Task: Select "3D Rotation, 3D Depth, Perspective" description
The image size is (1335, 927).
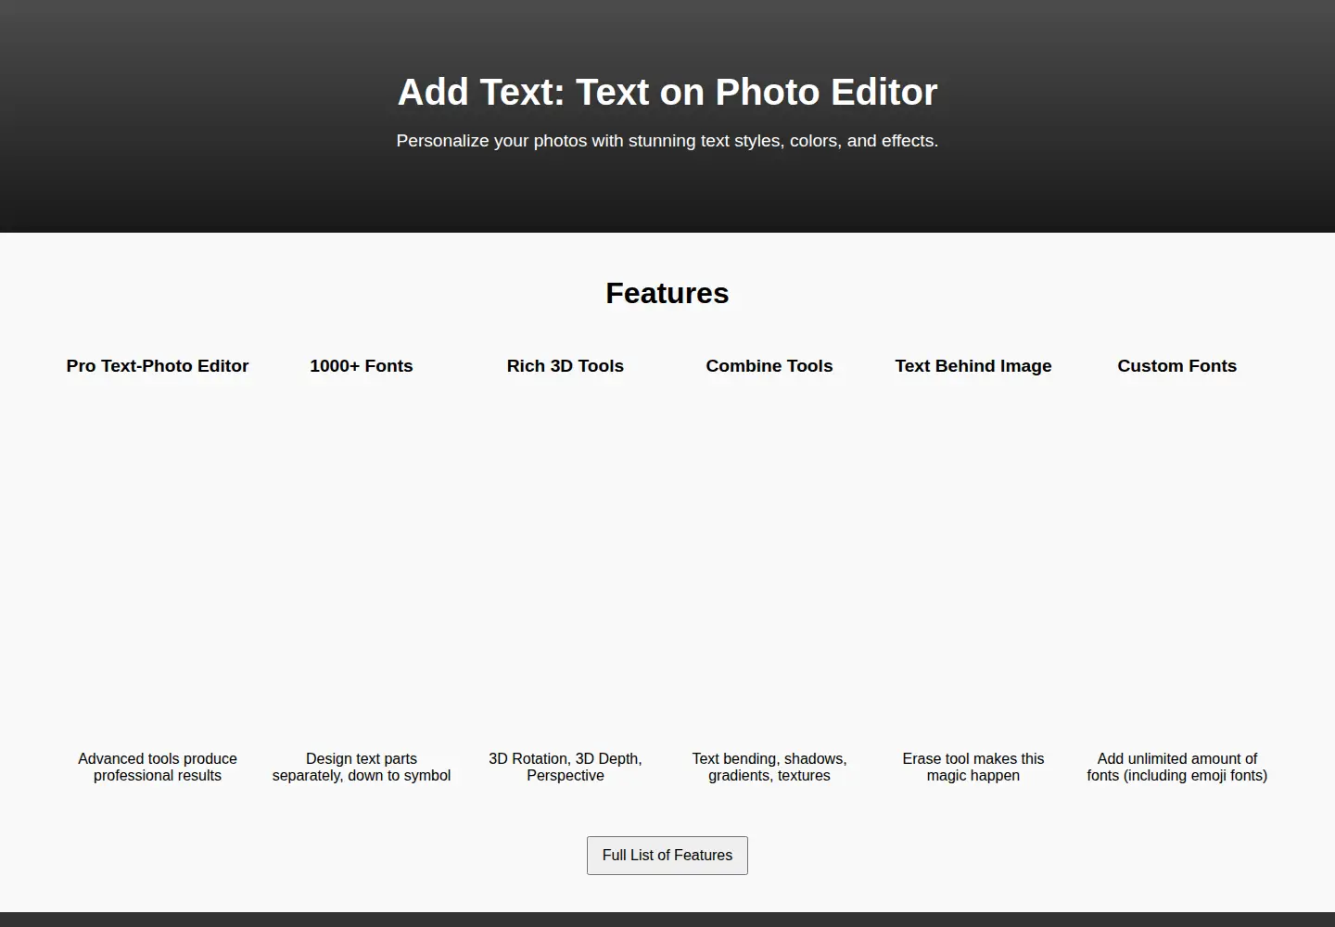Action: [x=566, y=768]
